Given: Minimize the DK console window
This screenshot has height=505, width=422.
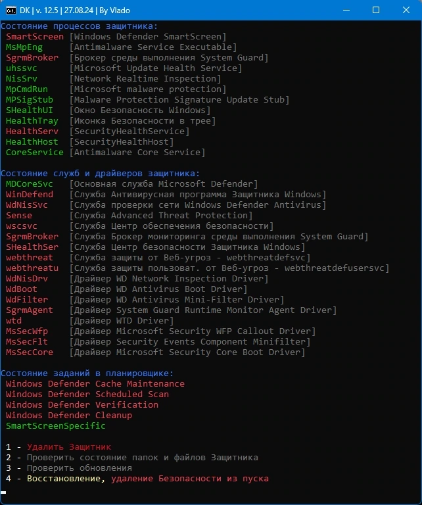Looking at the screenshot, I should tap(346, 11).
